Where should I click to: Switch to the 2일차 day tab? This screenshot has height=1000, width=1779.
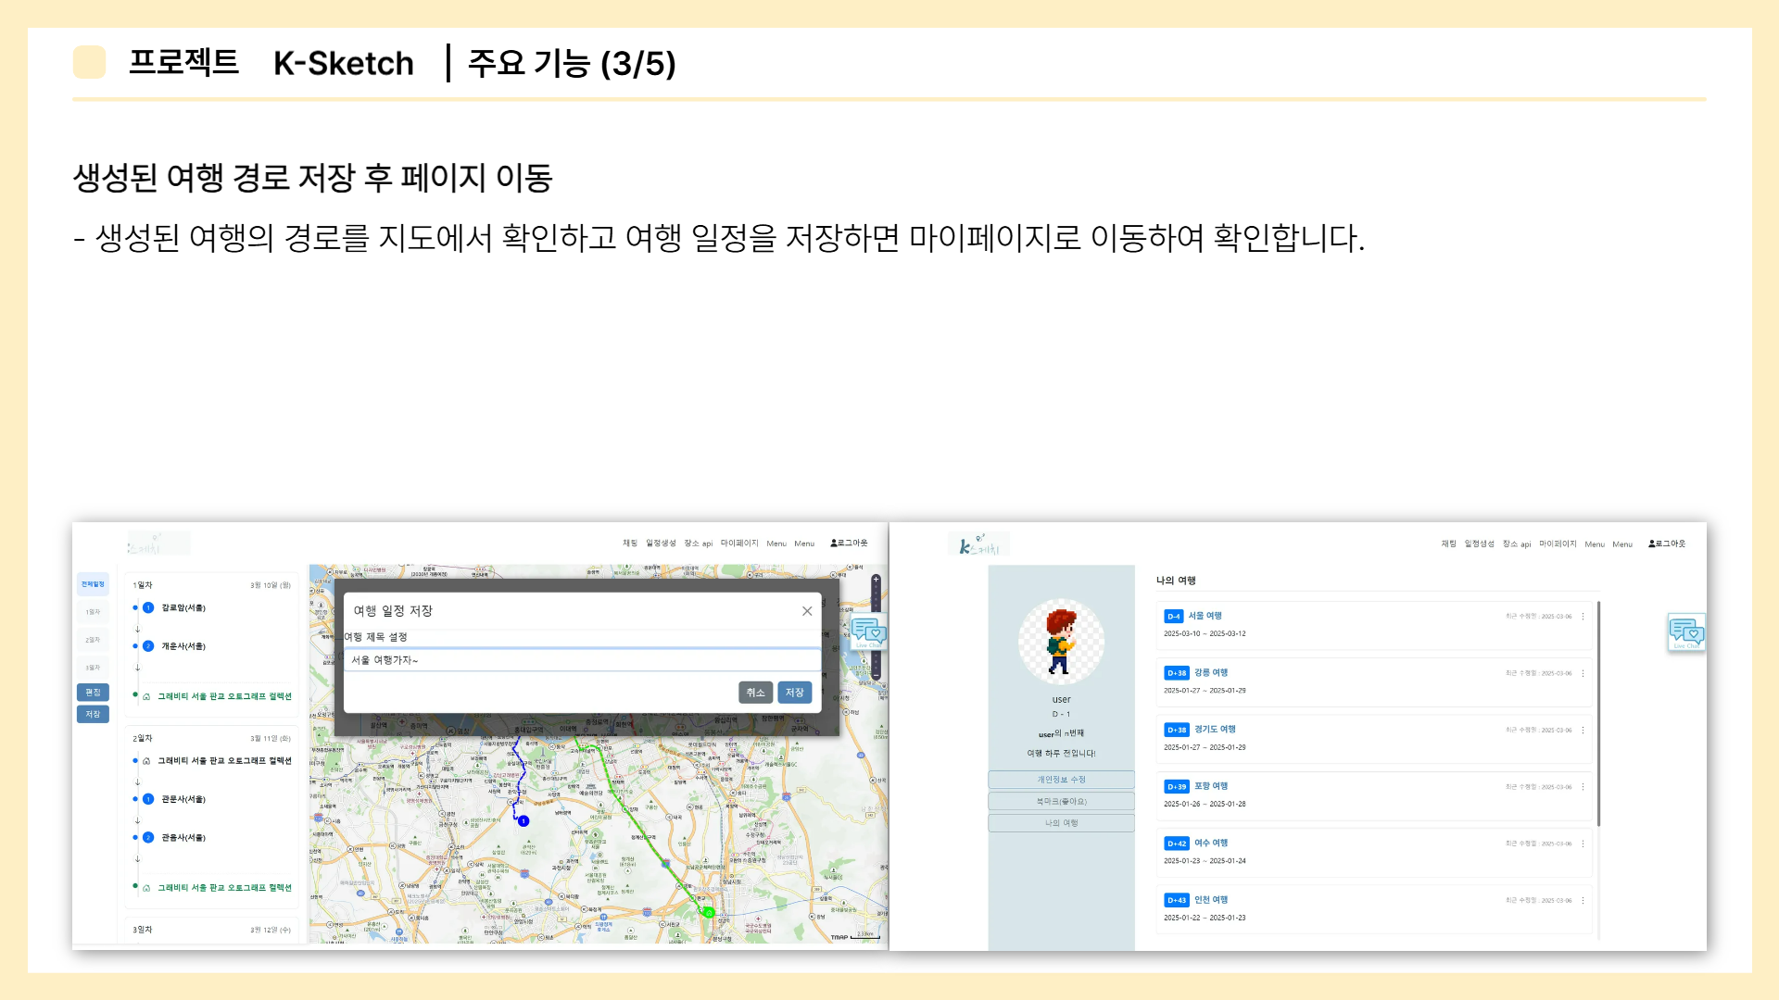pyautogui.click(x=93, y=640)
